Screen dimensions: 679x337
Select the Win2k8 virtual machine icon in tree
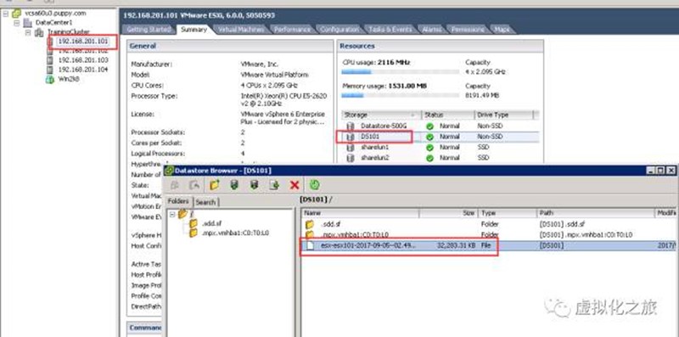pos(50,79)
